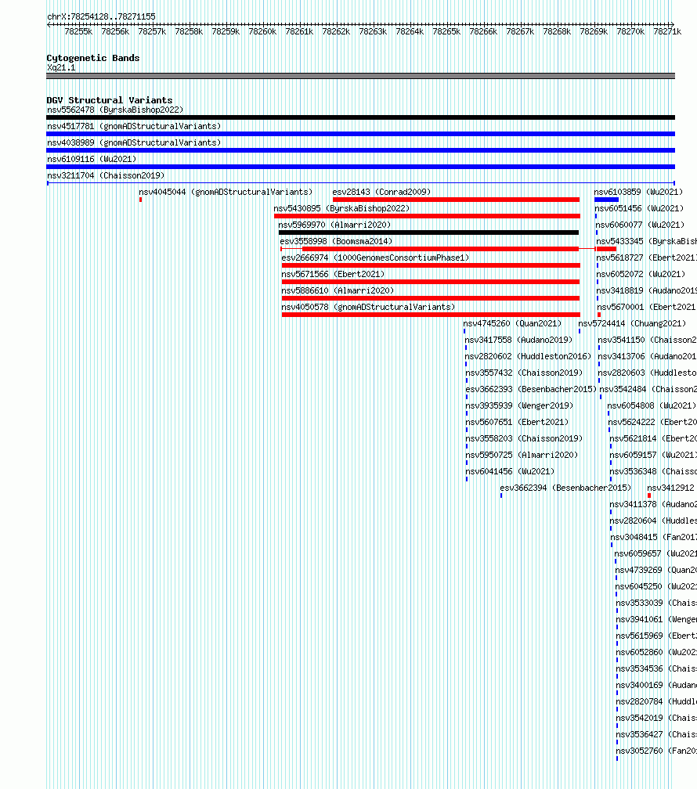Open nsv6060077 (Wu2021) variant
The image size is (697, 789).
[x=640, y=225]
